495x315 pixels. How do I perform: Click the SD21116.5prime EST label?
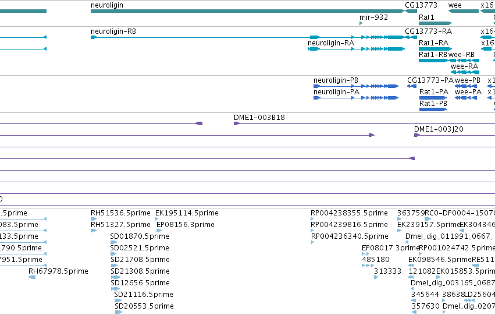pos(144,295)
